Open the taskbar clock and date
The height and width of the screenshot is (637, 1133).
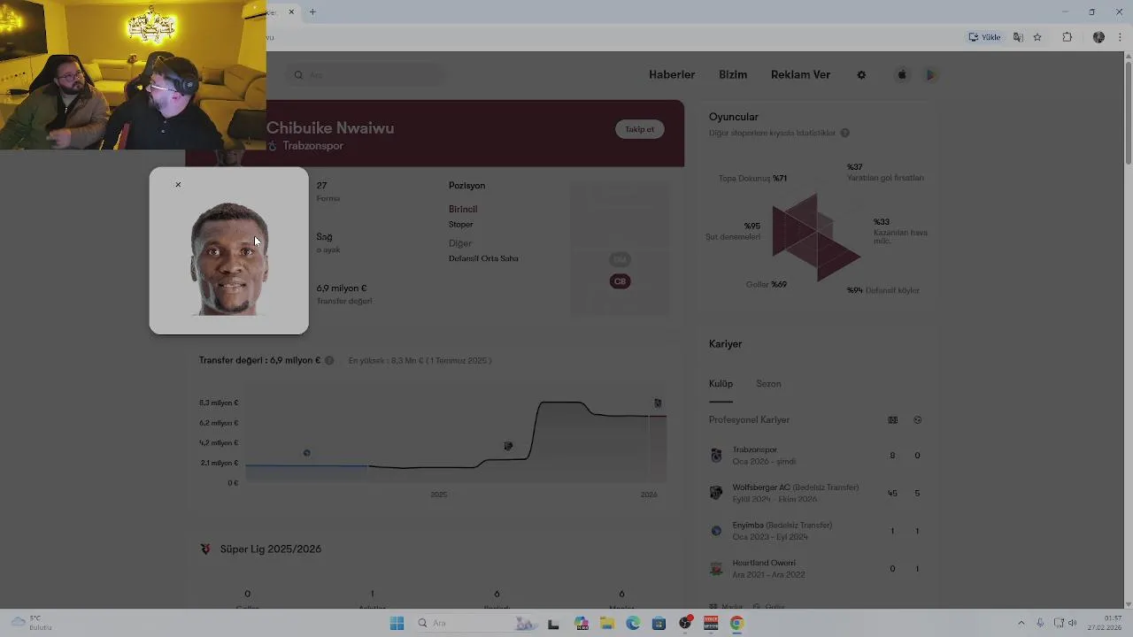click(x=1106, y=623)
